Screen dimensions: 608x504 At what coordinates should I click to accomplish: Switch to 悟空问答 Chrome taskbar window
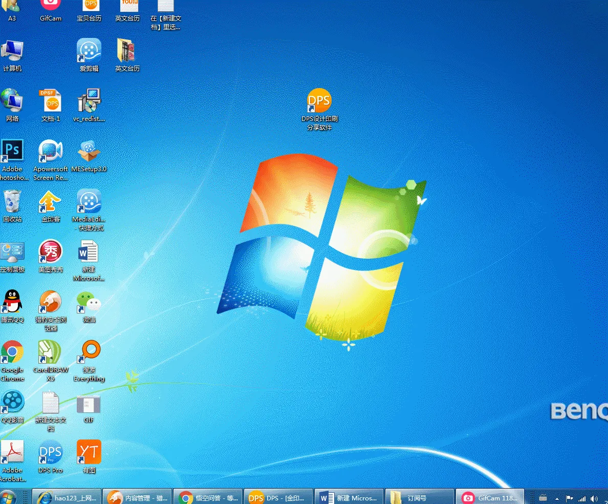click(x=208, y=497)
